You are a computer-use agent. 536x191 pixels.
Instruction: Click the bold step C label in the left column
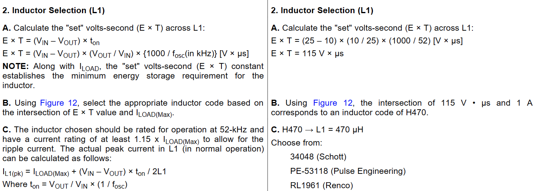7,130
